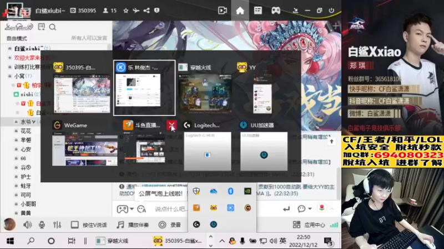Share the channel via share icon
This screenshot has height=249, width=444.
147,11
